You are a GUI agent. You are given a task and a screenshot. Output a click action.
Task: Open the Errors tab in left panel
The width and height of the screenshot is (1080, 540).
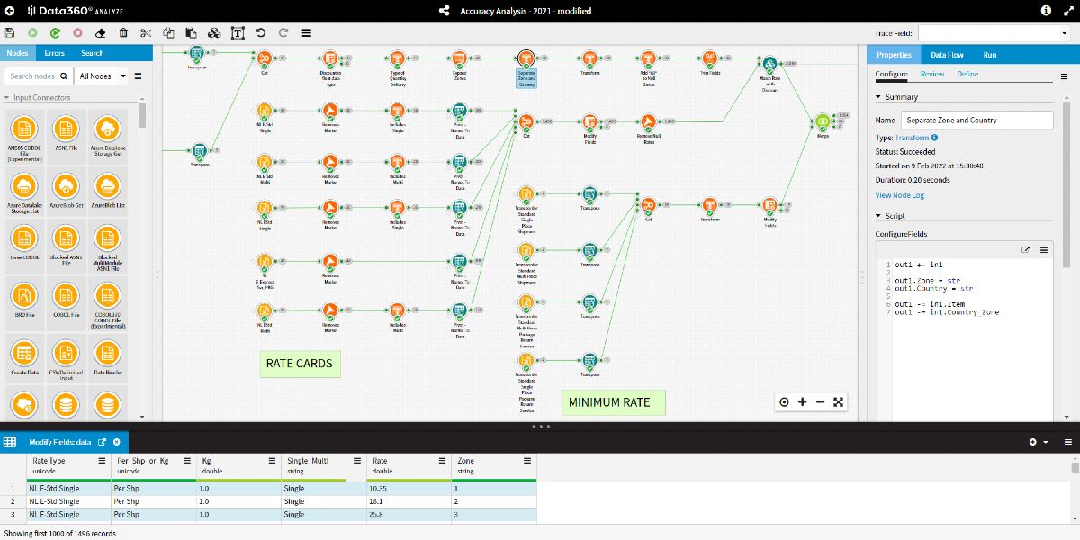pyautogui.click(x=54, y=52)
